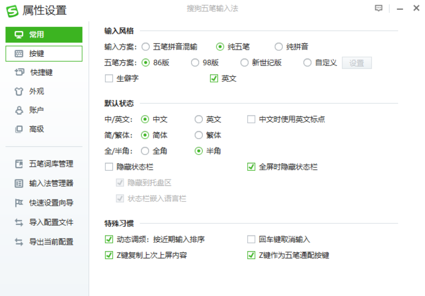Click the 设置 button next to 自定义

[357, 63]
